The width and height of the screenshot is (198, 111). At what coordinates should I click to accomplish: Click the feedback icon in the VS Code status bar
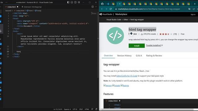92,109
